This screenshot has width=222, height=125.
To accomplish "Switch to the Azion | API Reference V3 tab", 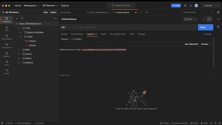I will 98,12.
